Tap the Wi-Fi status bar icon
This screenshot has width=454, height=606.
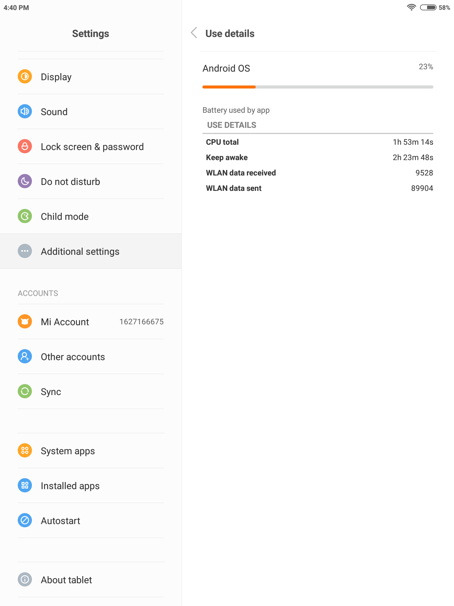411,7
